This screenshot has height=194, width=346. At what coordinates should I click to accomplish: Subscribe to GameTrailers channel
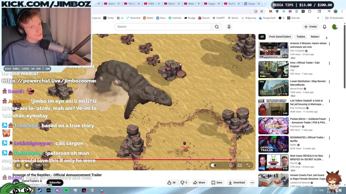[x=55, y=183]
